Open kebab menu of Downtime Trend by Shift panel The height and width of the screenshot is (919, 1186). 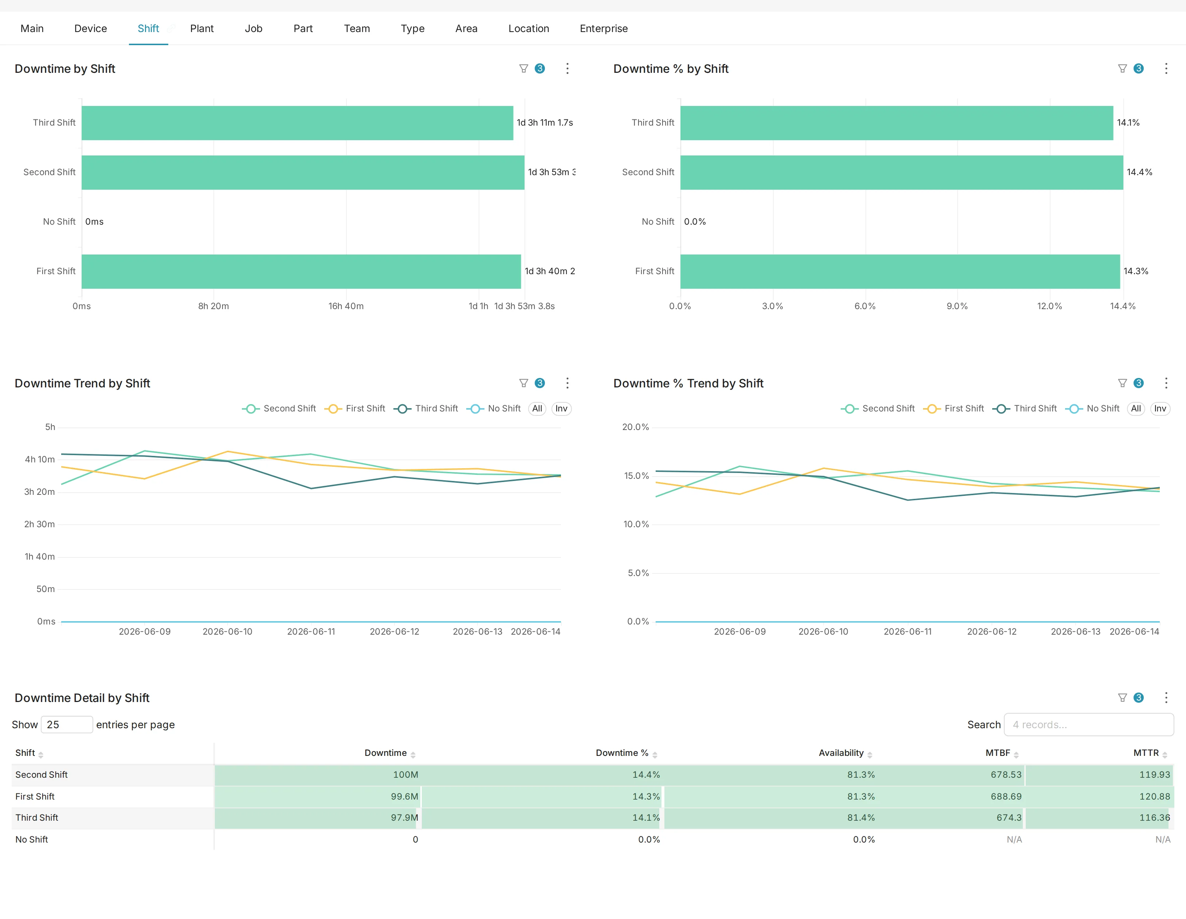coord(568,383)
